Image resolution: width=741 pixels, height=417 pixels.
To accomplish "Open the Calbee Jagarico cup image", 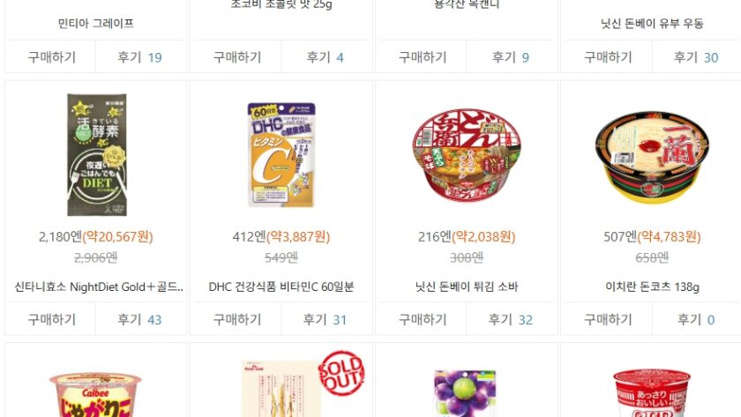I will 96,395.
